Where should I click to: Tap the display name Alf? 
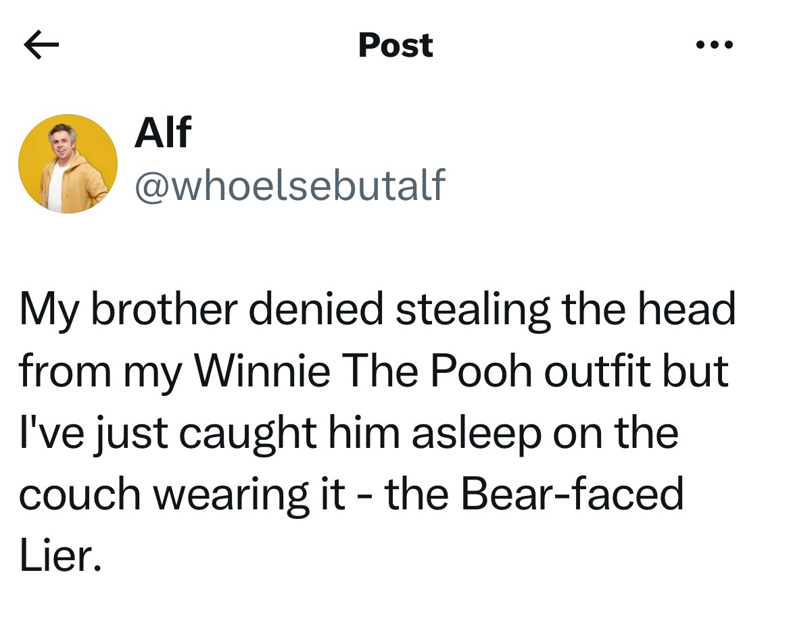pos(163,132)
